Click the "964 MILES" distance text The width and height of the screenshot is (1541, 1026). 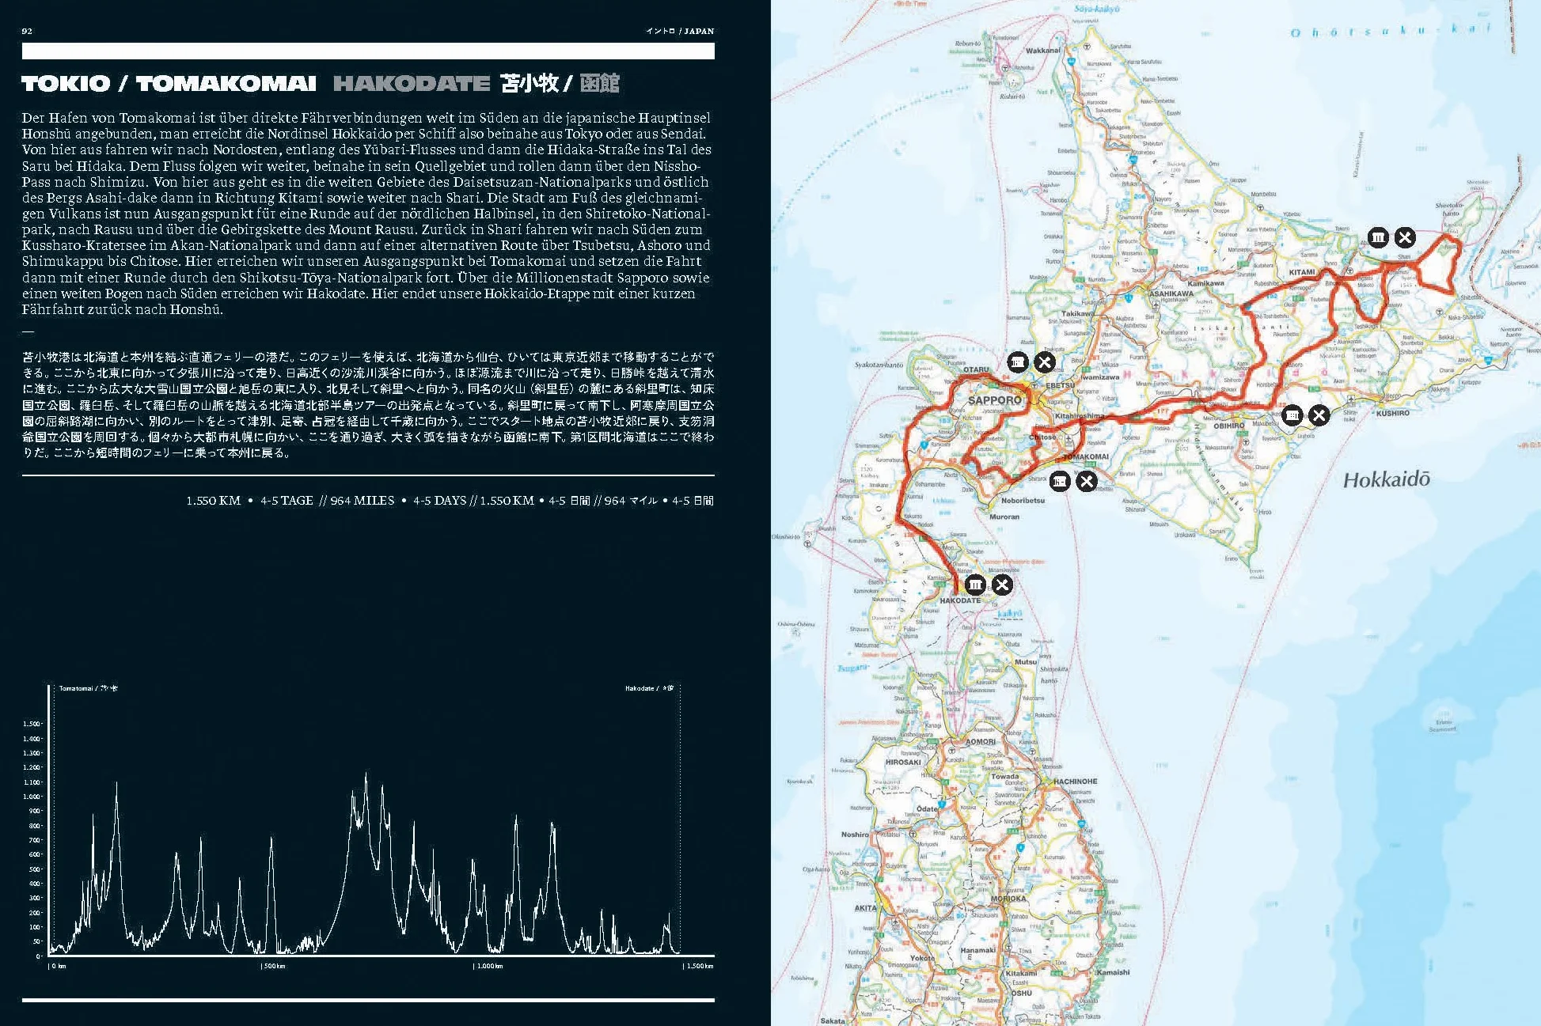[x=362, y=501]
